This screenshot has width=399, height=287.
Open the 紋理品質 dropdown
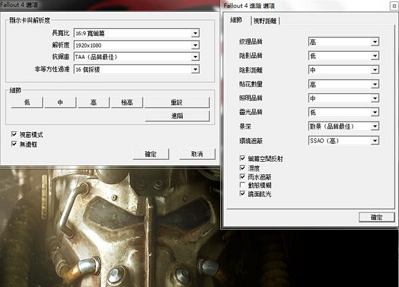(x=344, y=42)
